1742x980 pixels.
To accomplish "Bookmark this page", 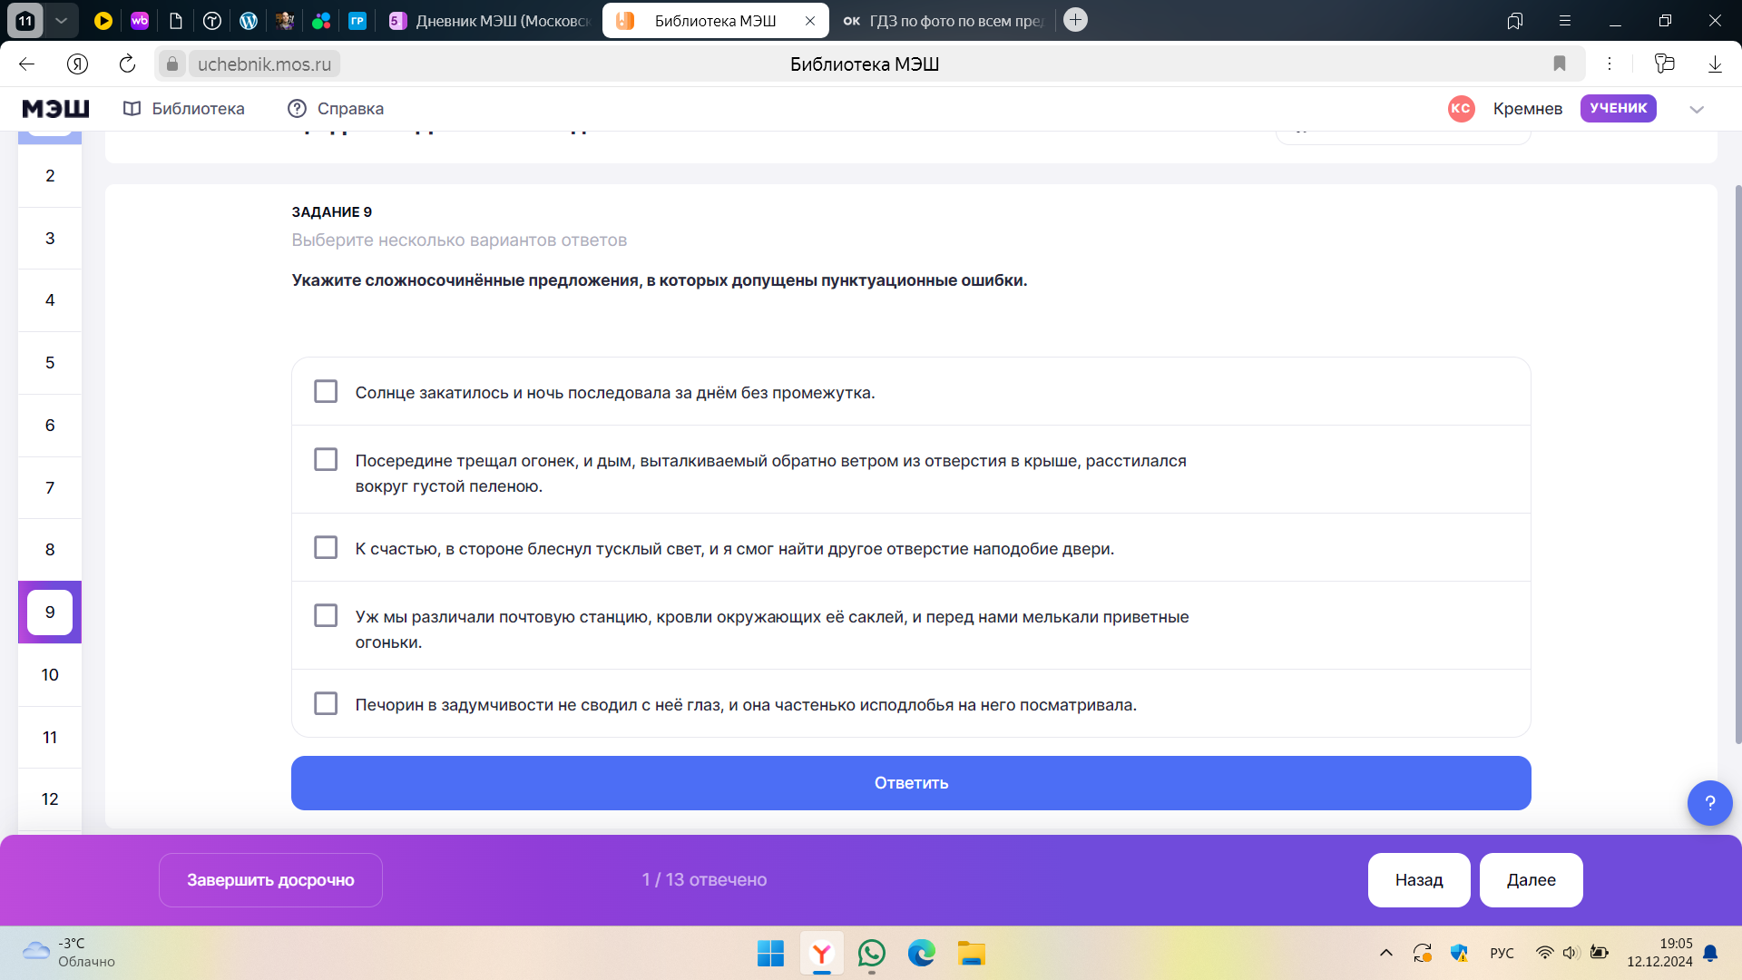I will click(x=1560, y=64).
